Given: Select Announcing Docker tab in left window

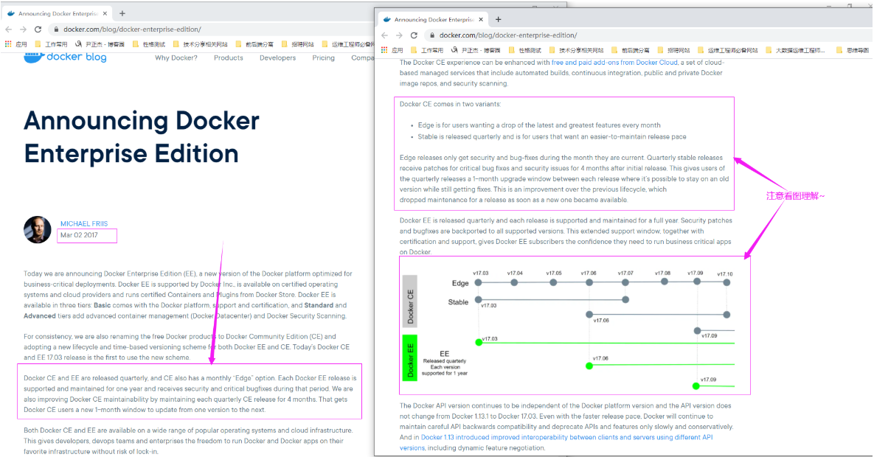Looking at the screenshot, I should point(58,13).
